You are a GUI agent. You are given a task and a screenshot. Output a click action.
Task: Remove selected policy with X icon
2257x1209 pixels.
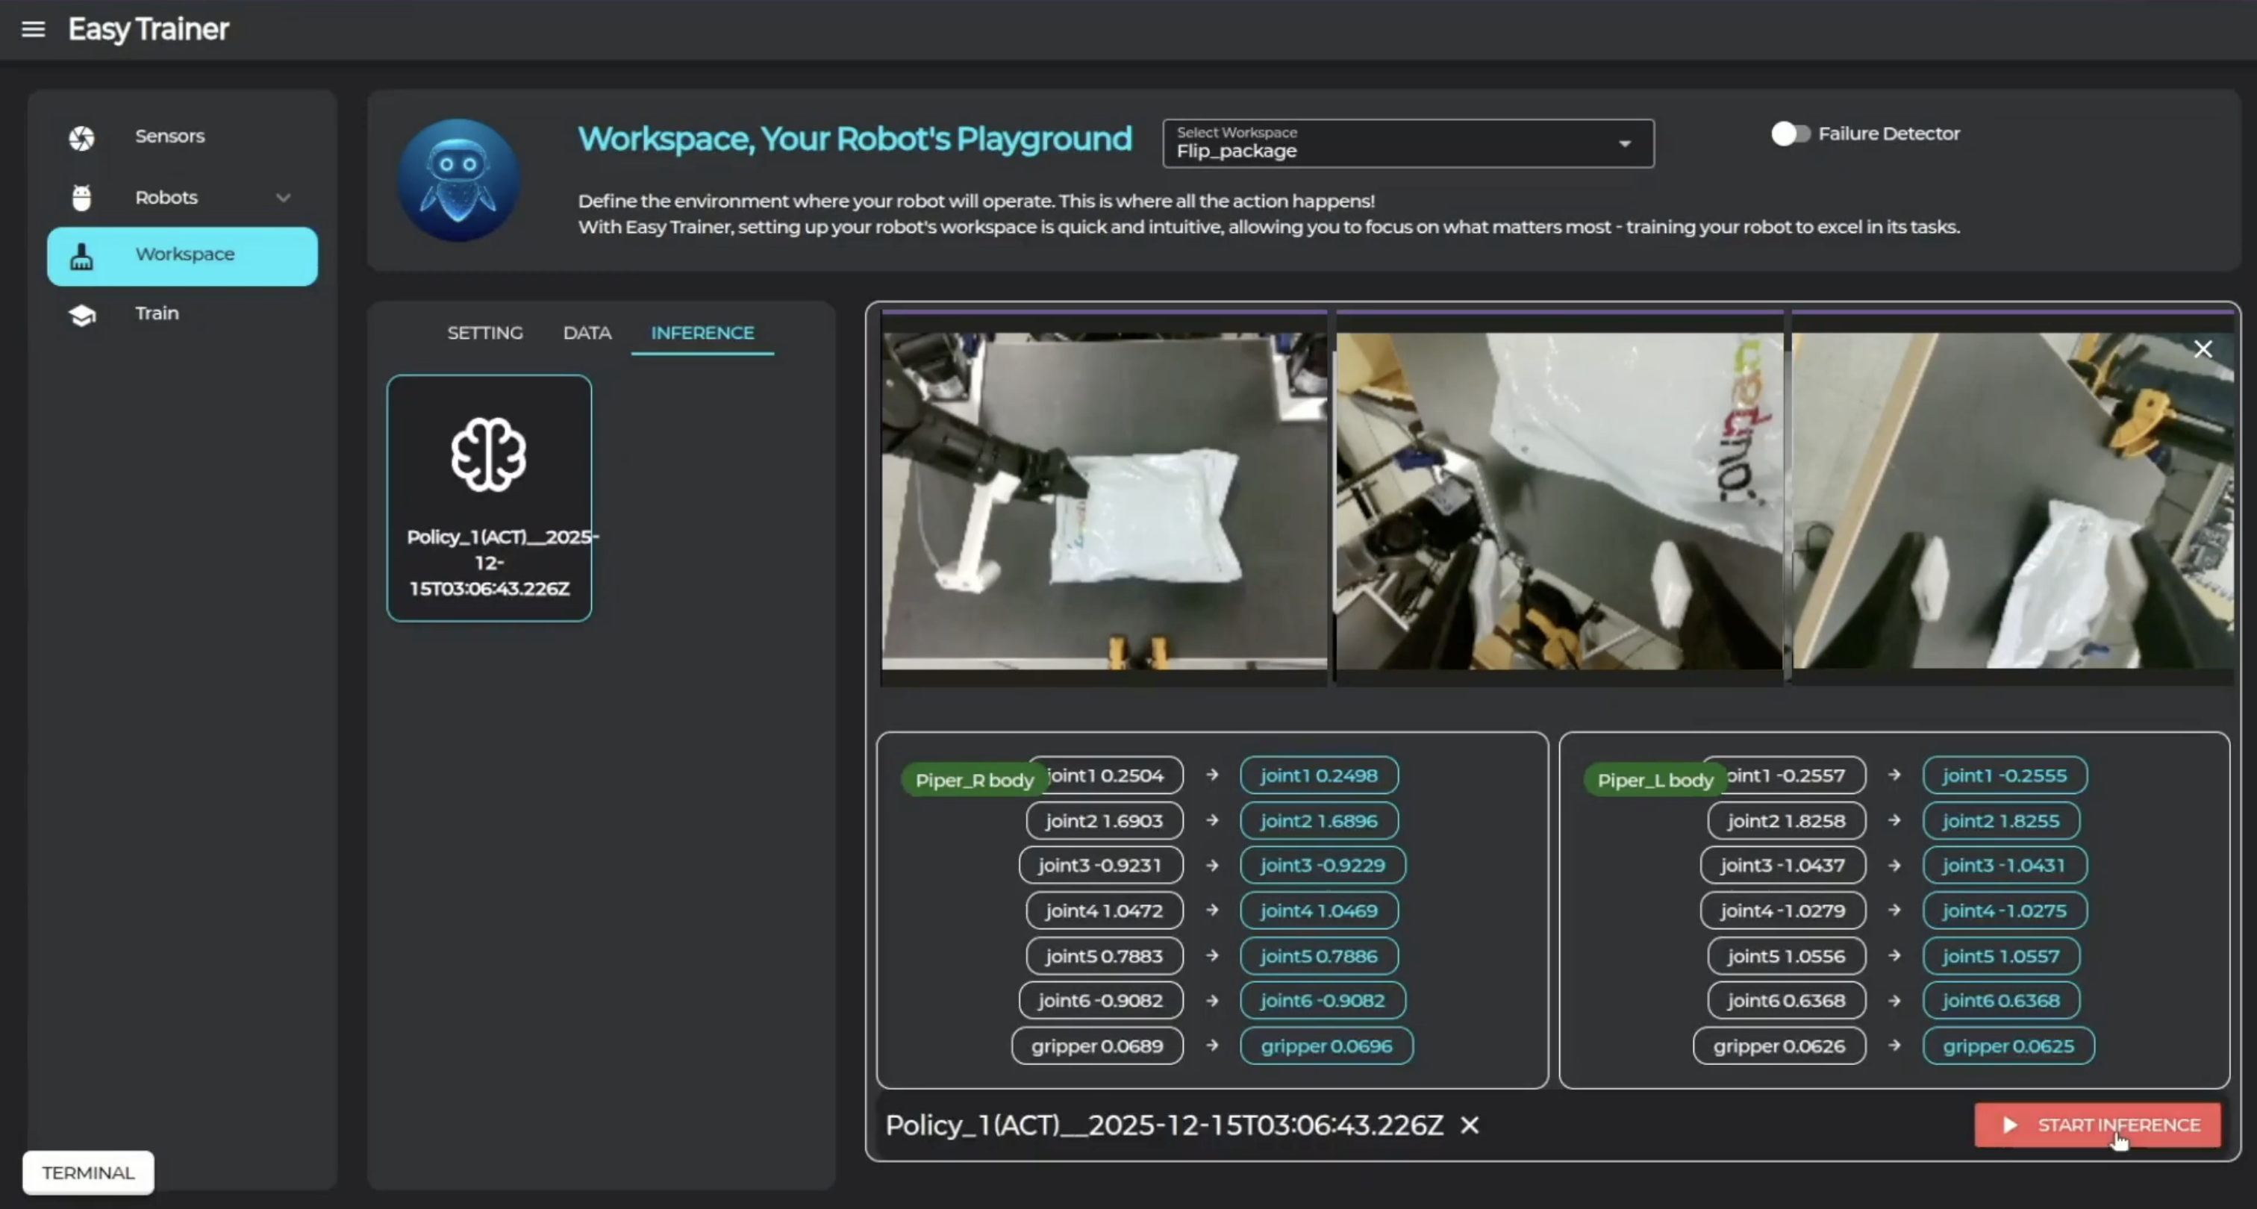click(1470, 1125)
